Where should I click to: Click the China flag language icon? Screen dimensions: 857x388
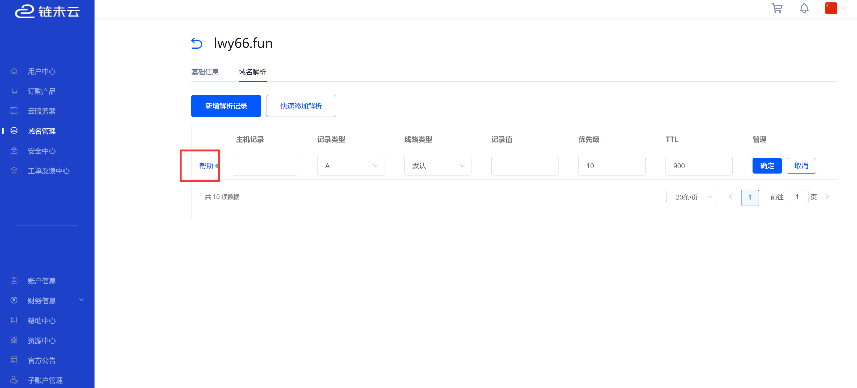pos(831,8)
